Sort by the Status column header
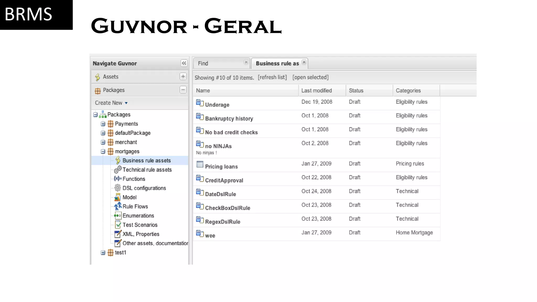The width and height of the screenshot is (537, 302). 369,90
